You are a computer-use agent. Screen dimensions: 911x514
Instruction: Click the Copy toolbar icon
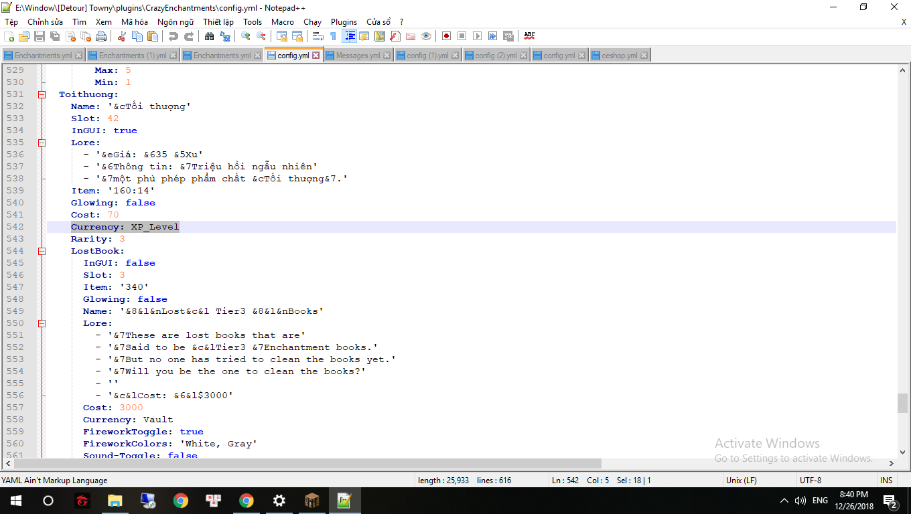point(137,36)
